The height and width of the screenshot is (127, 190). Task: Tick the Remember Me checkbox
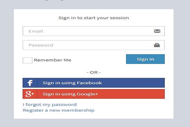27,60
